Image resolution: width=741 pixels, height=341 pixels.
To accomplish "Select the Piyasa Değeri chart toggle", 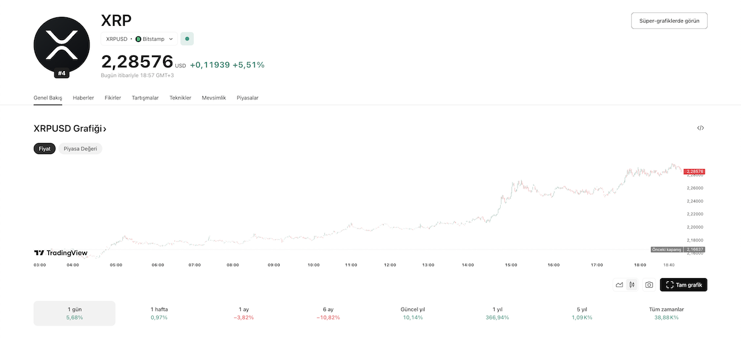I will coord(80,149).
